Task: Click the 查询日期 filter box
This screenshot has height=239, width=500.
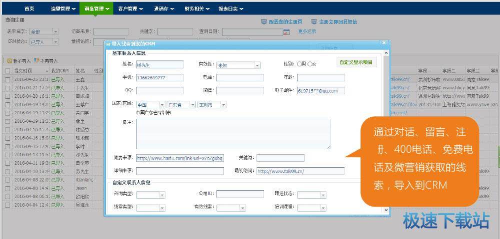Action: [252, 32]
